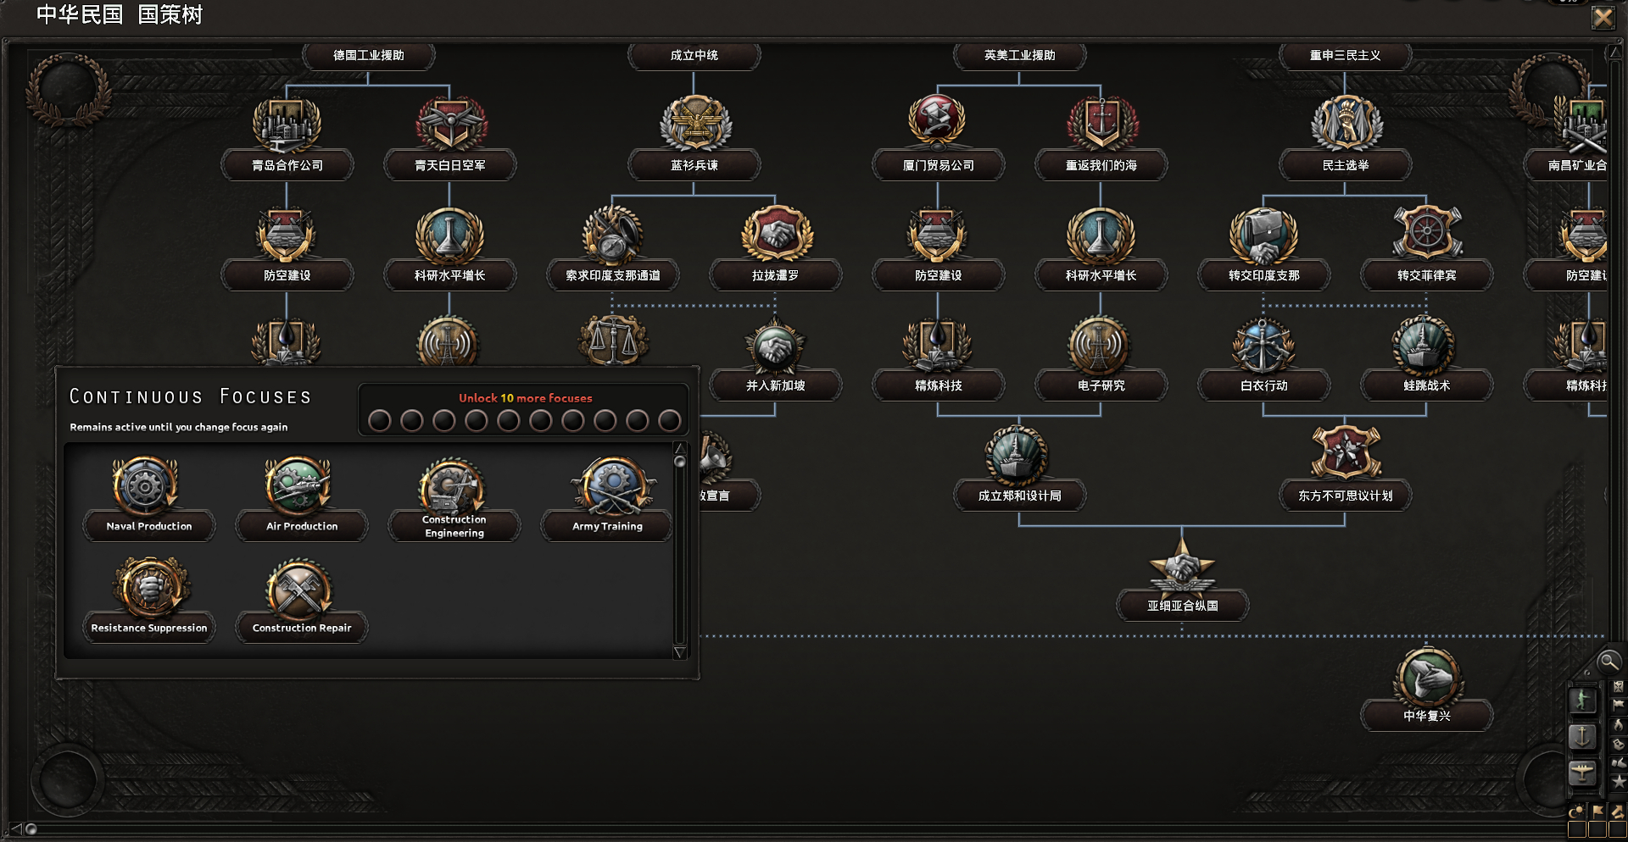Click the focus tree horizontal scrollbar handle
The height and width of the screenshot is (842, 1628).
[x=31, y=828]
